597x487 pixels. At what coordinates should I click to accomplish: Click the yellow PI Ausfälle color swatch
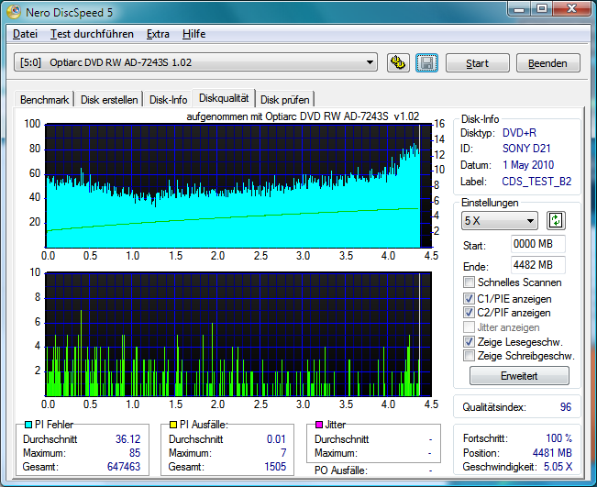point(173,424)
